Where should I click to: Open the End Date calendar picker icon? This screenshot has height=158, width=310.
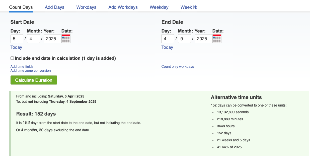[x=217, y=39]
